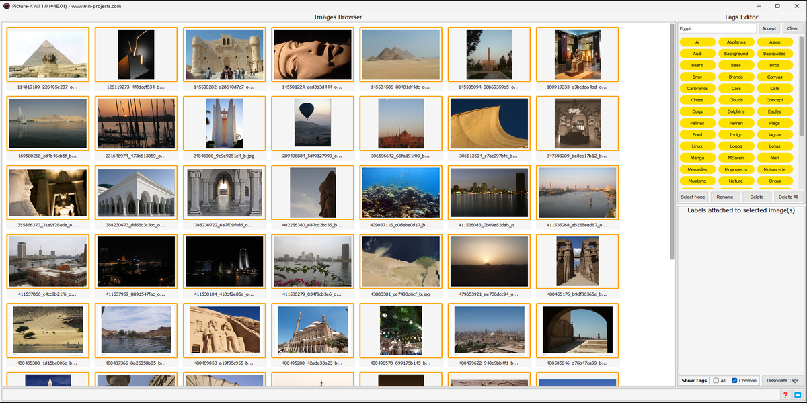Select the Birds tag
Screen dimensions: 807x403
tap(775, 65)
